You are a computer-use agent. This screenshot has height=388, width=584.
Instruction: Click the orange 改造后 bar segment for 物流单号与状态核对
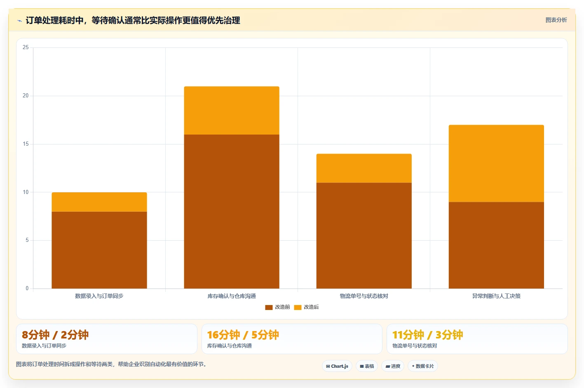coord(364,168)
